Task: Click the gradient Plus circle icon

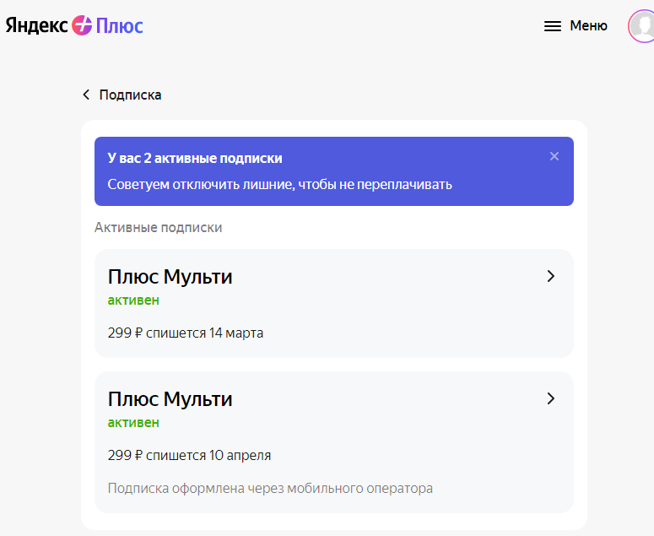Action: (83, 25)
